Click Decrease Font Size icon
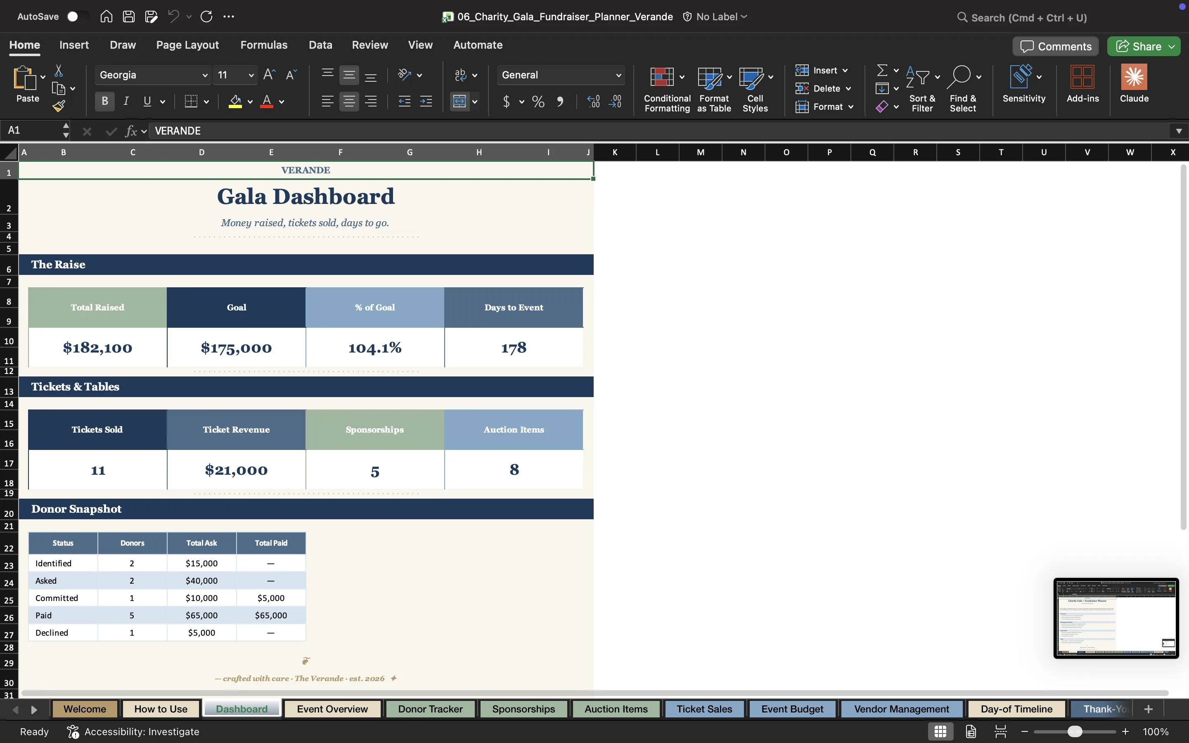Viewport: 1189px width, 743px height. [x=291, y=75]
